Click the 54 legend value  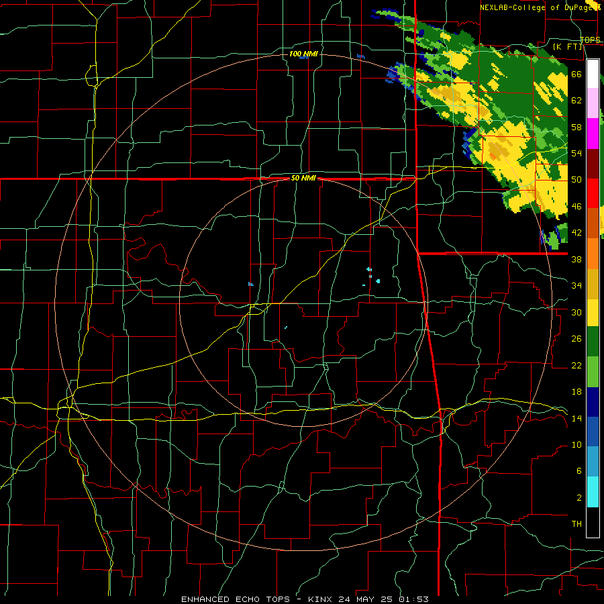tap(576, 153)
